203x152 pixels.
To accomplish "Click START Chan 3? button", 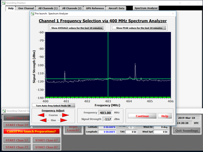I will [17, 125].
